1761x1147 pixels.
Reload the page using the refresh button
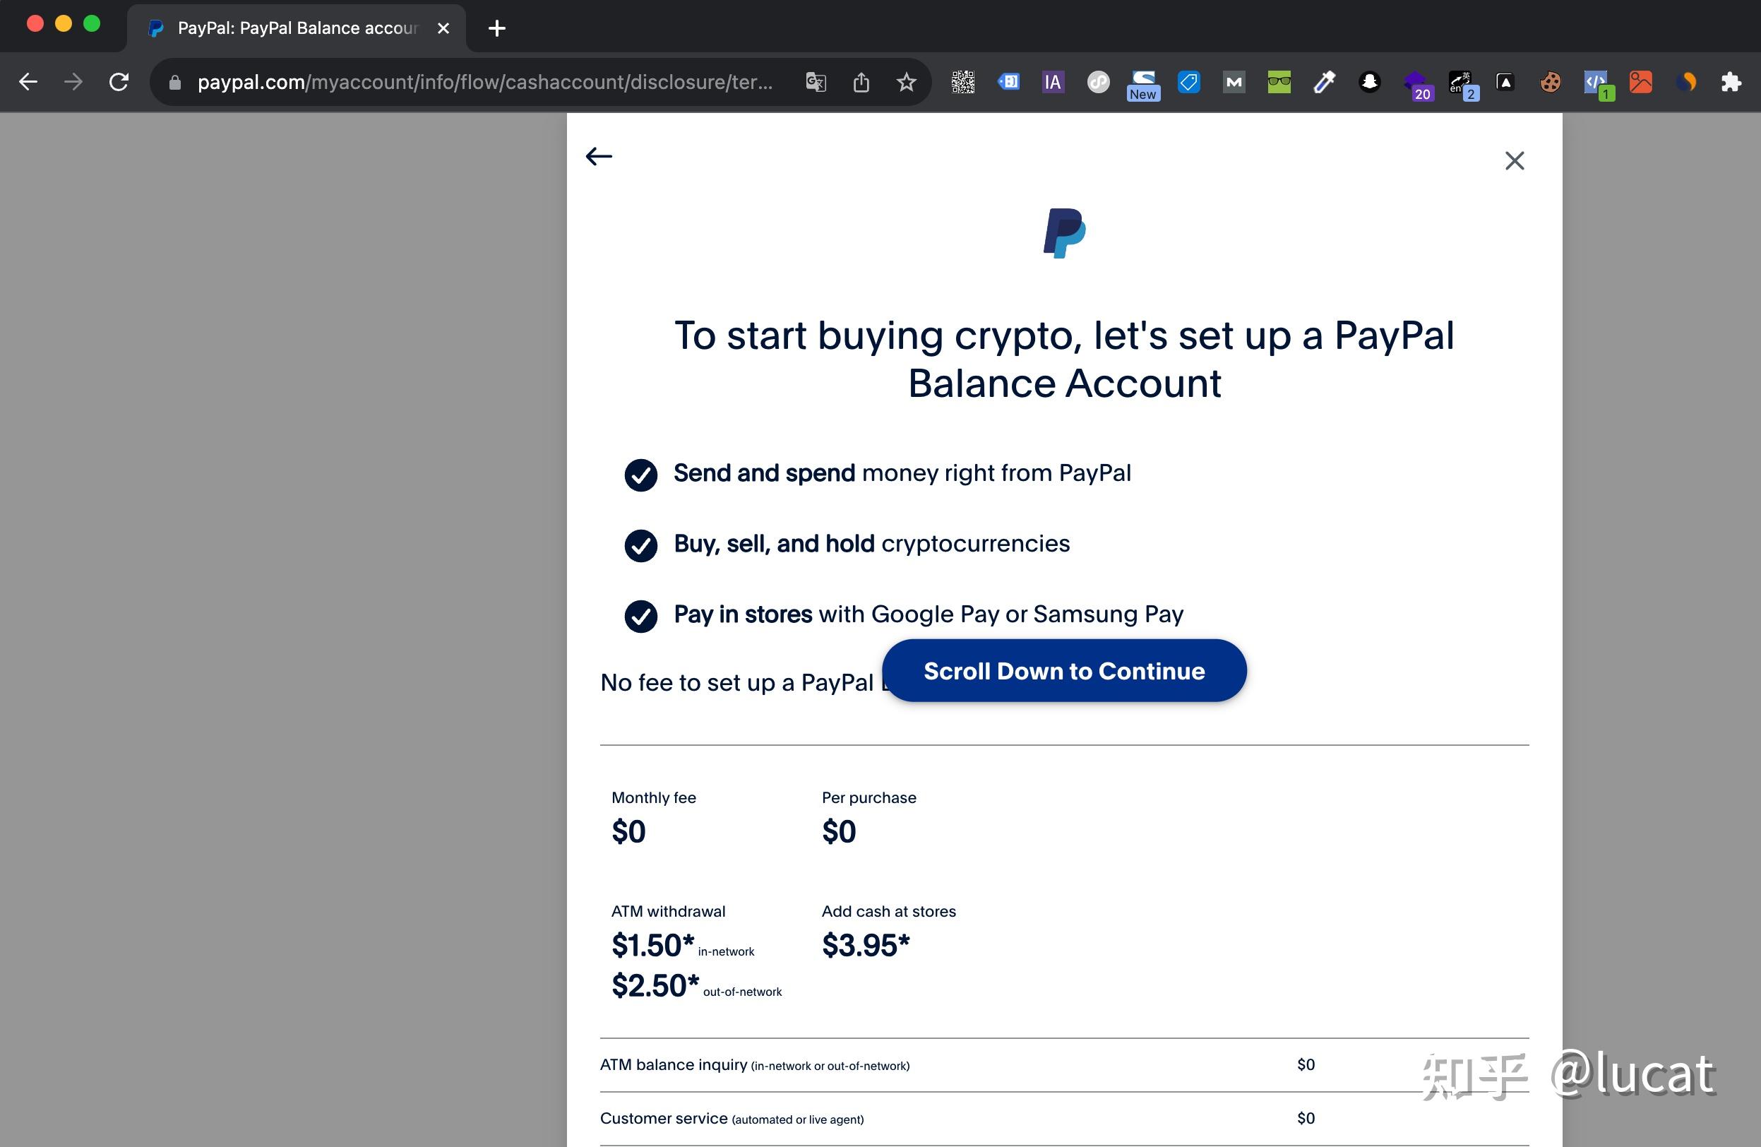[119, 82]
